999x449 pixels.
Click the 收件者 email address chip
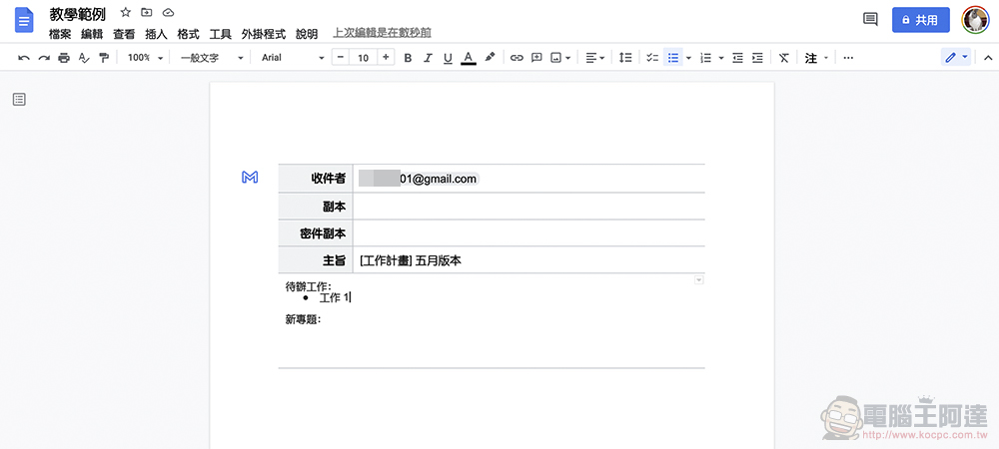pyautogui.click(x=418, y=179)
